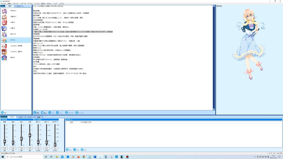Open Task View from the taskbar
The width and height of the screenshot is (283, 159).
coord(51,157)
